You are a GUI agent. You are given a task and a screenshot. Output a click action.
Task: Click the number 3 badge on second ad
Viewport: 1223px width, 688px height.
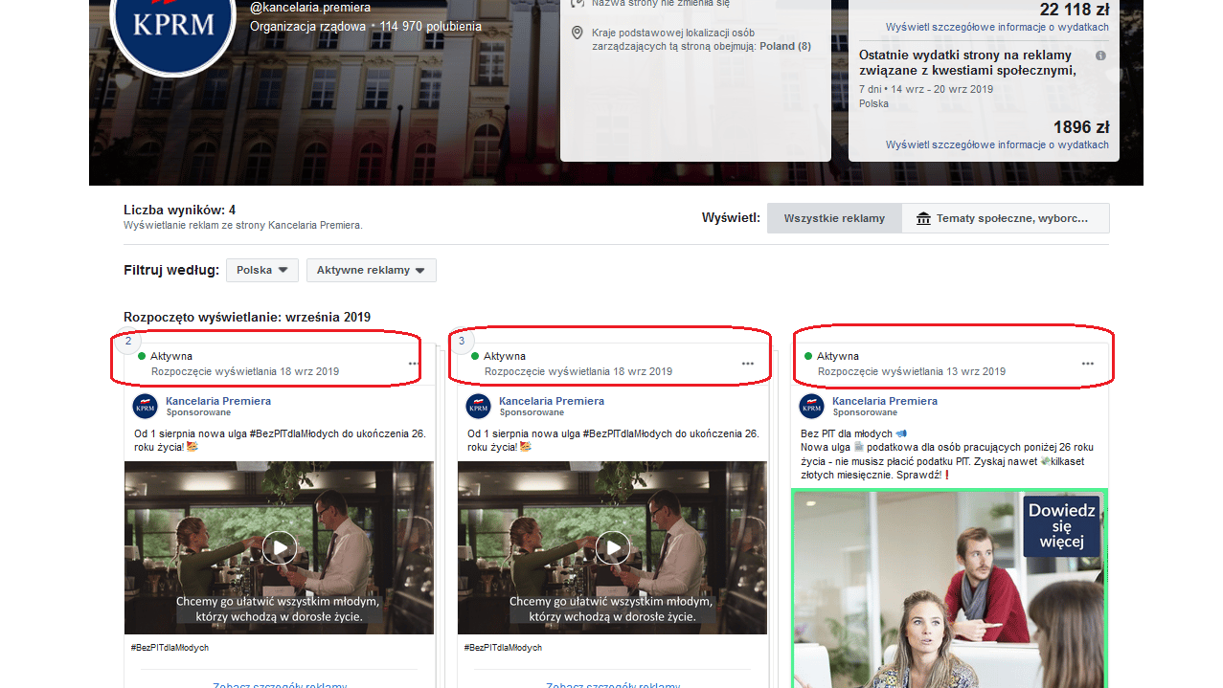click(462, 341)
